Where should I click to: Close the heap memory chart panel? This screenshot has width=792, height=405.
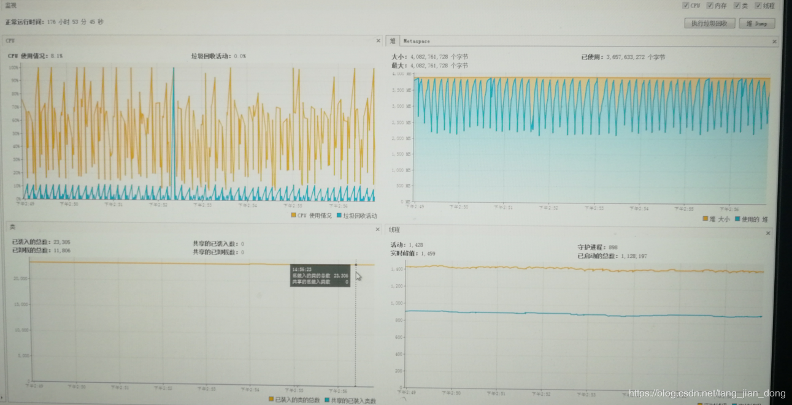tap(774, 42)
